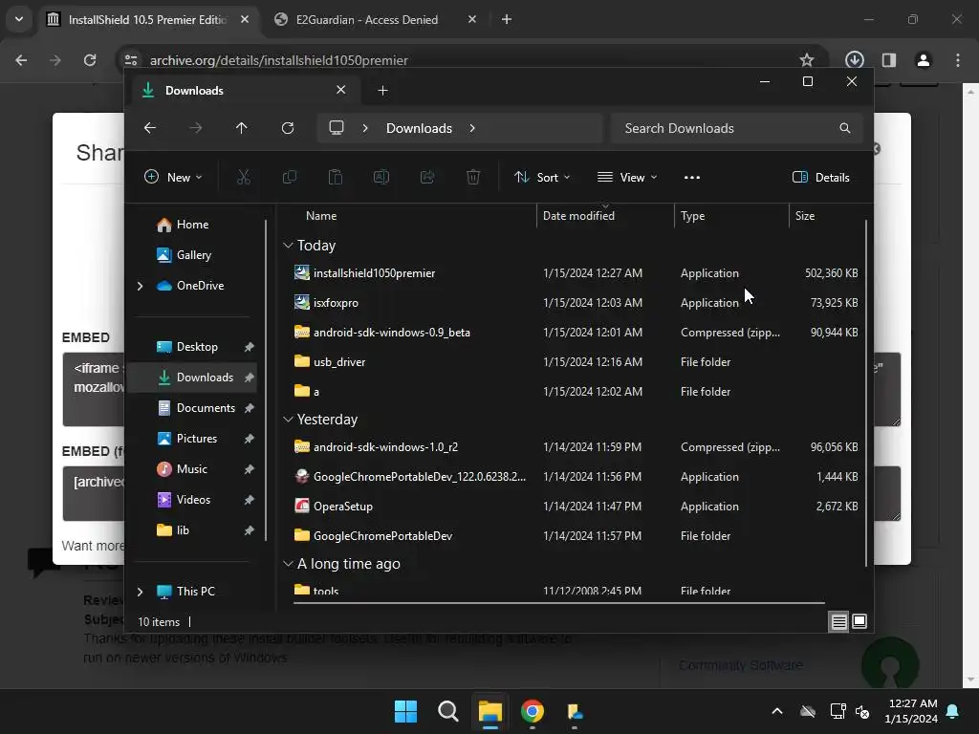Viewport: 979px width, 734px height.
Task: Select the GoogleChromePortableDev folder
Action: click(x=575, y=536)
